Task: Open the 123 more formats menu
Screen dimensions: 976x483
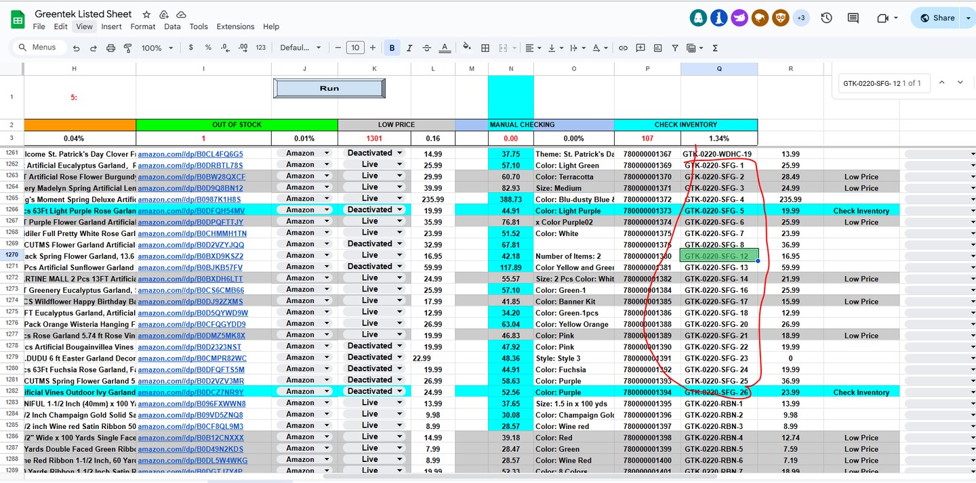Action: (x=261, y=48)
